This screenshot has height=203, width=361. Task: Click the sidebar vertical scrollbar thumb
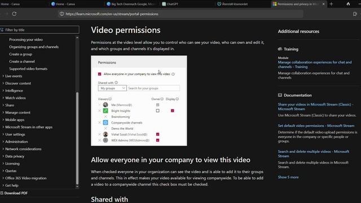(77, 138)
